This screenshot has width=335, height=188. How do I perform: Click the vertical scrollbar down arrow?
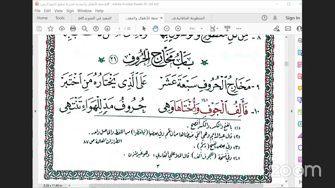(x=286, y=181)
